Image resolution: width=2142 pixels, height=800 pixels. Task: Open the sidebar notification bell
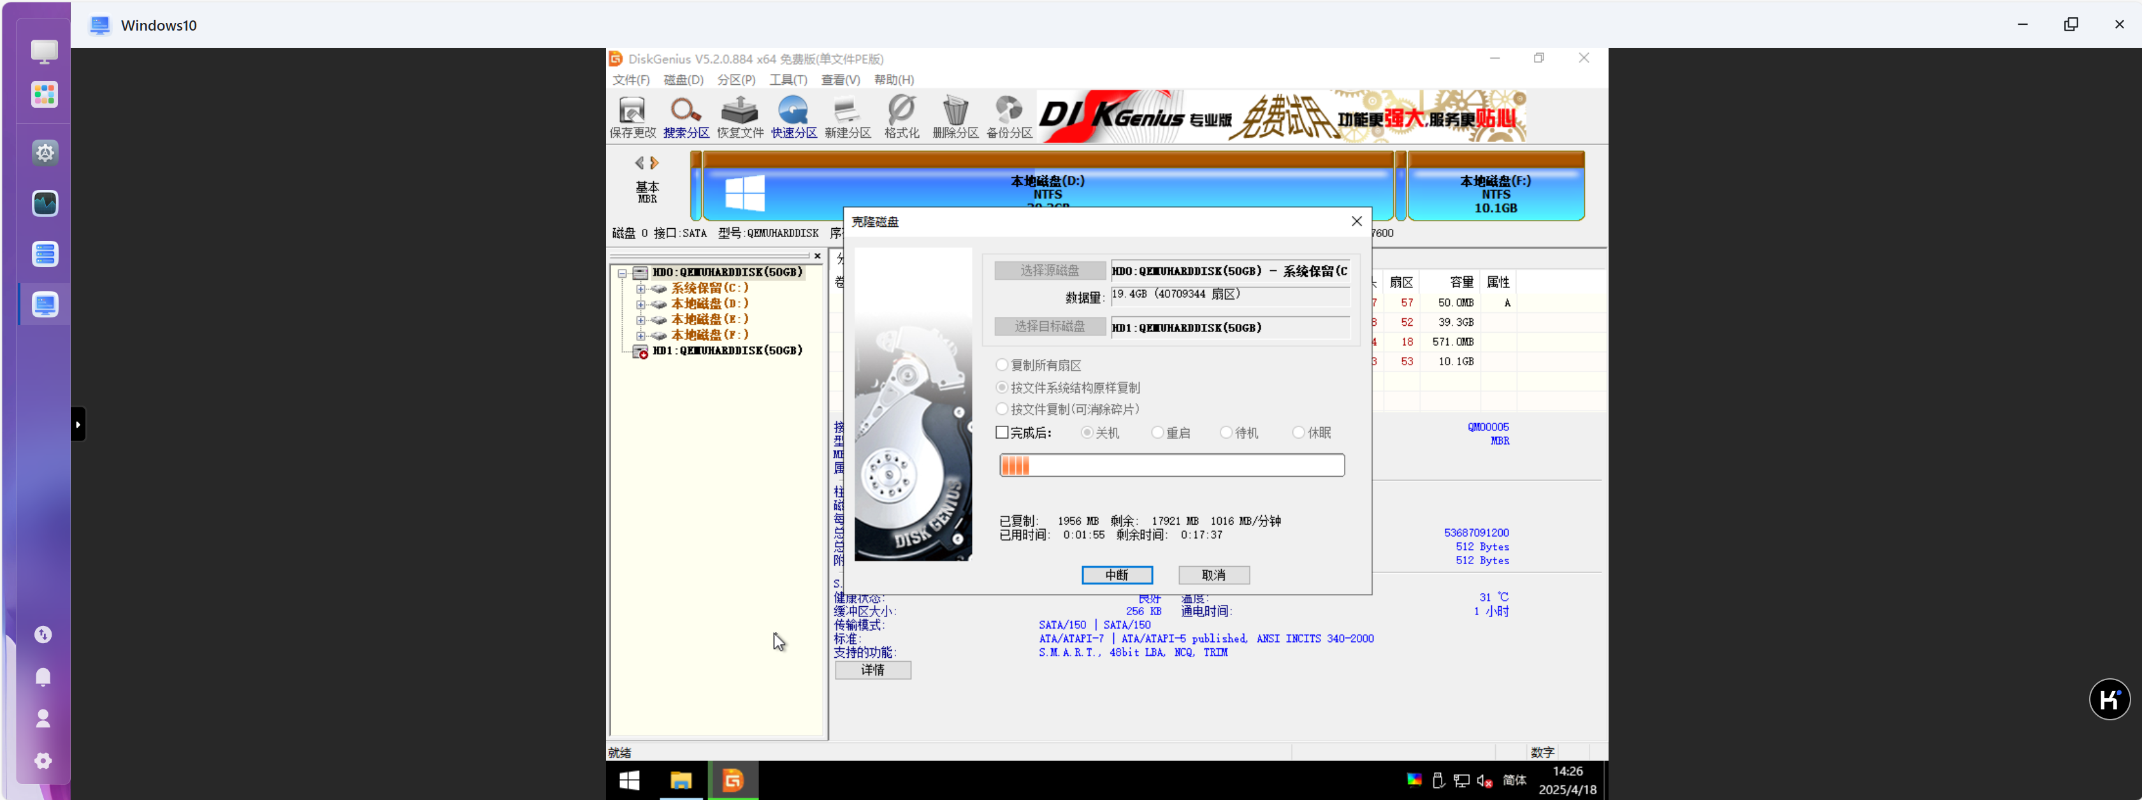click(43, 677)
